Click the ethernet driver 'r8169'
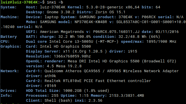186x104 pixels. [50, 86]
